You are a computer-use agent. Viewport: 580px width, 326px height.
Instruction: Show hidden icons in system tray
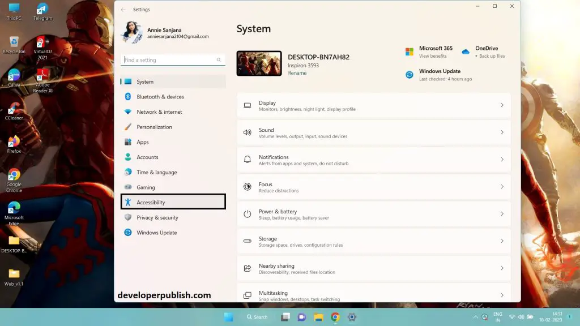click(x=475, y=317)
